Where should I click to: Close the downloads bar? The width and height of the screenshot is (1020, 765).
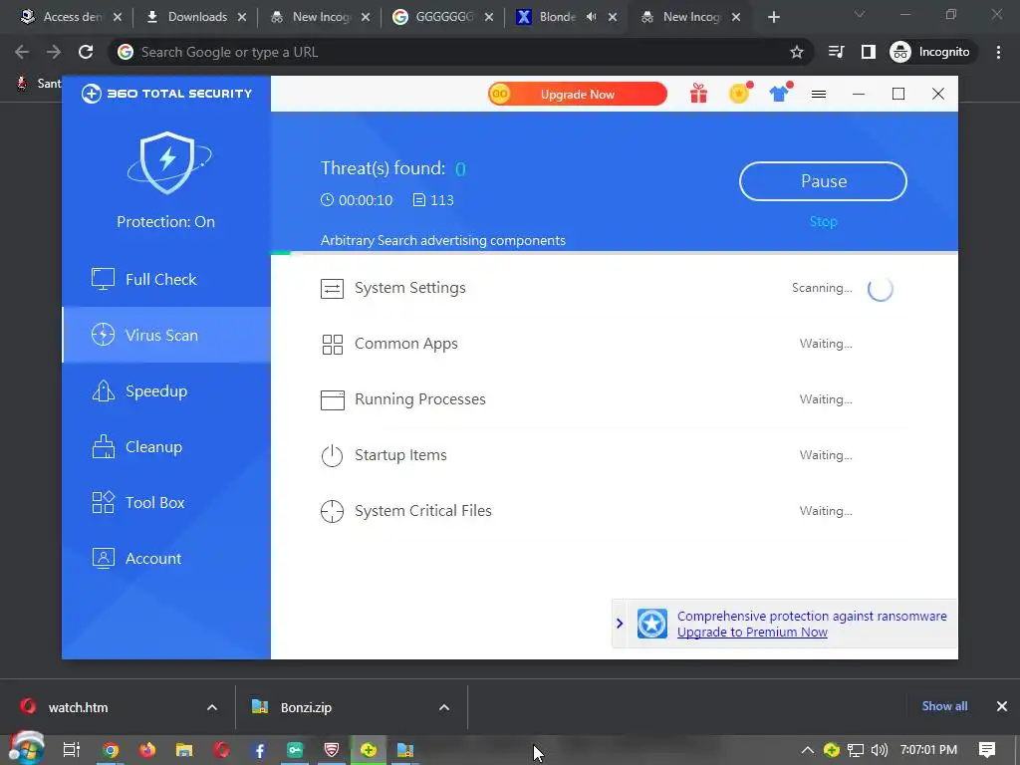click(1002, 706)
